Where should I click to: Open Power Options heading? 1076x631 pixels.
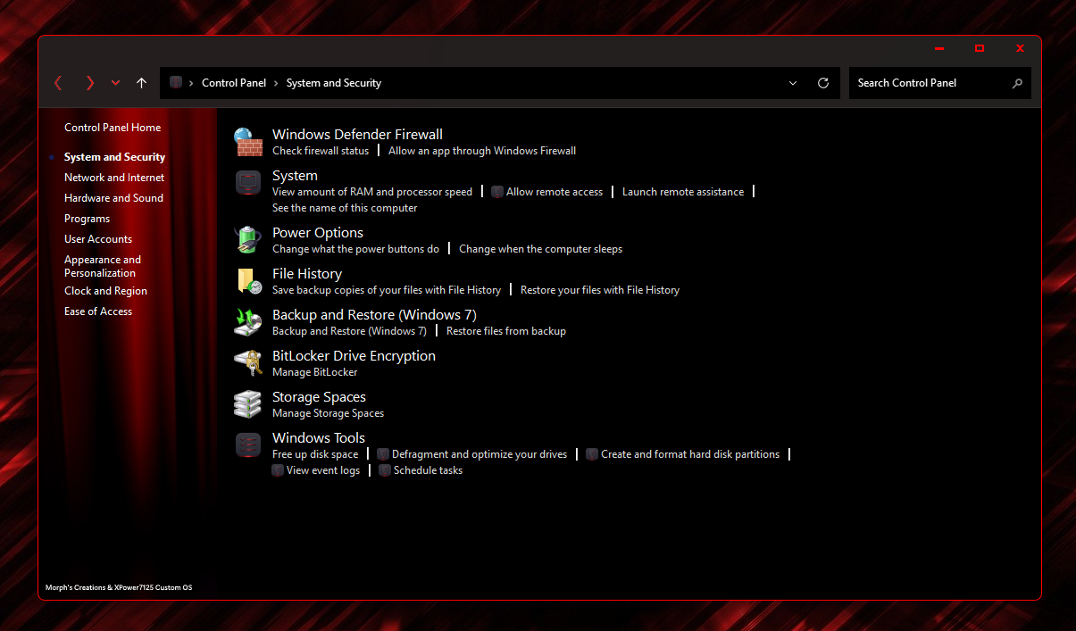coord(318,233)
